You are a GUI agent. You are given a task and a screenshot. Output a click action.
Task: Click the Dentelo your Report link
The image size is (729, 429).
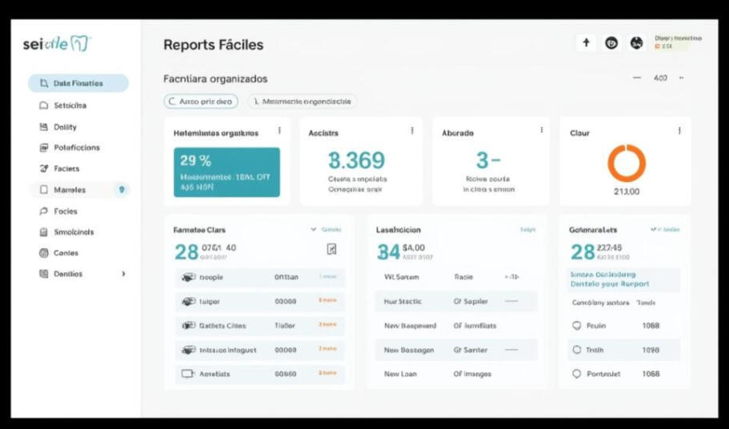610,284
